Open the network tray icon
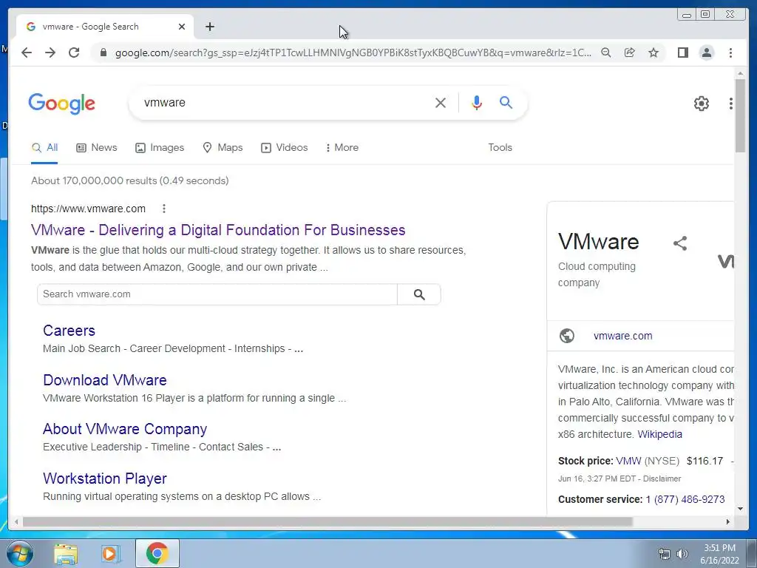 point(665,554)
